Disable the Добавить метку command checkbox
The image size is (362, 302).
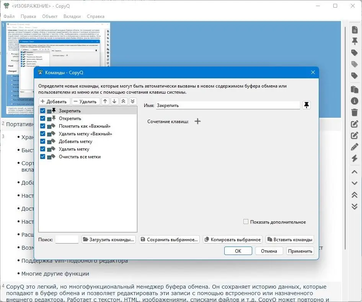[x=43, y=141]
